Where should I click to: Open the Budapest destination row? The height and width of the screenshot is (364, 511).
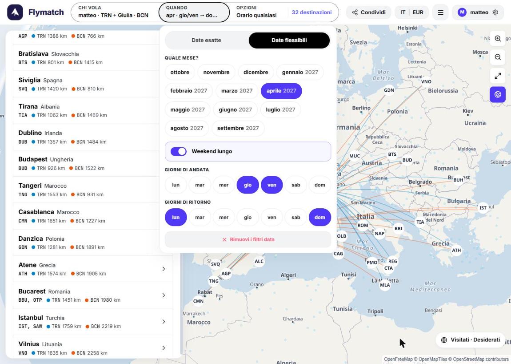pos(93,163)
